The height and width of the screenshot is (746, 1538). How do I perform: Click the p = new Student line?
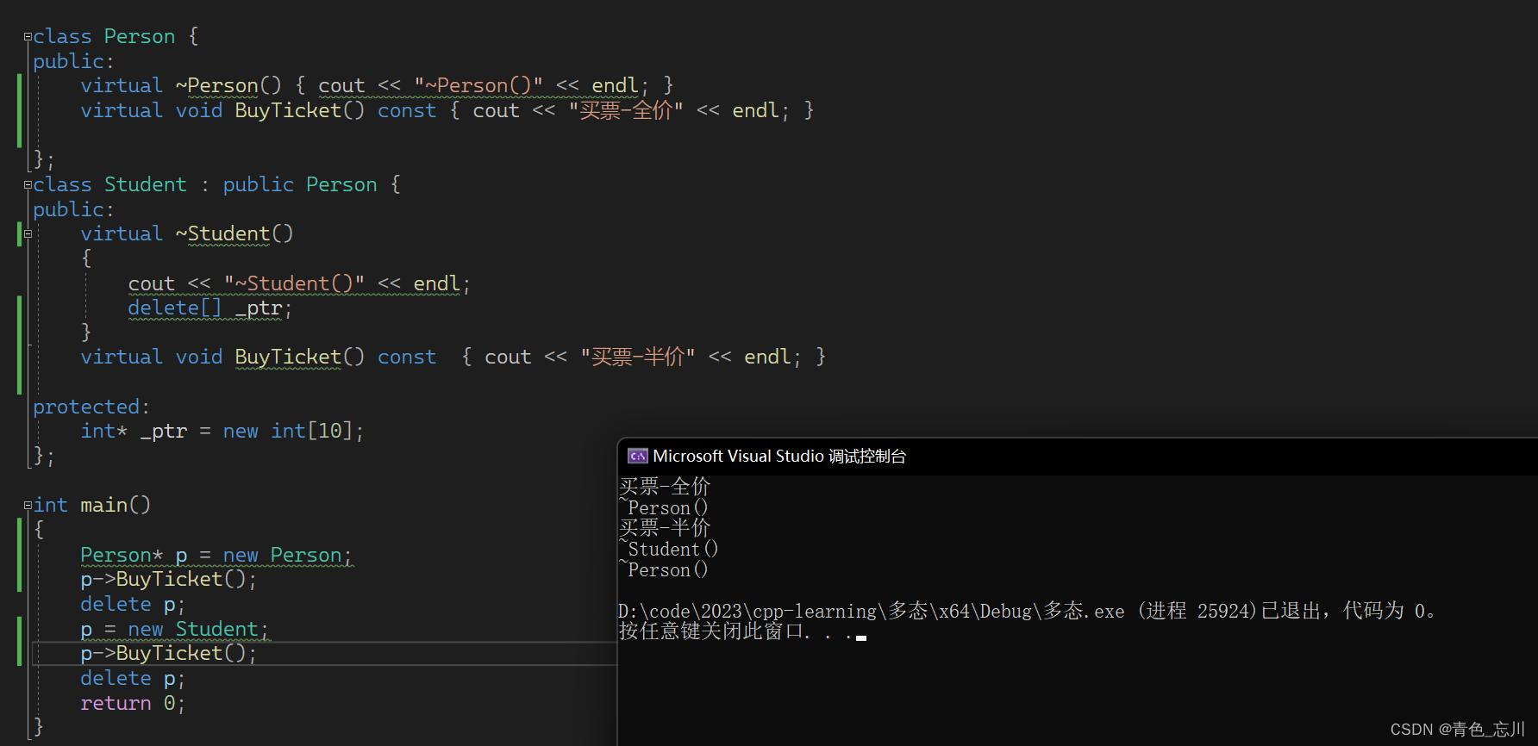coord(175,629)
